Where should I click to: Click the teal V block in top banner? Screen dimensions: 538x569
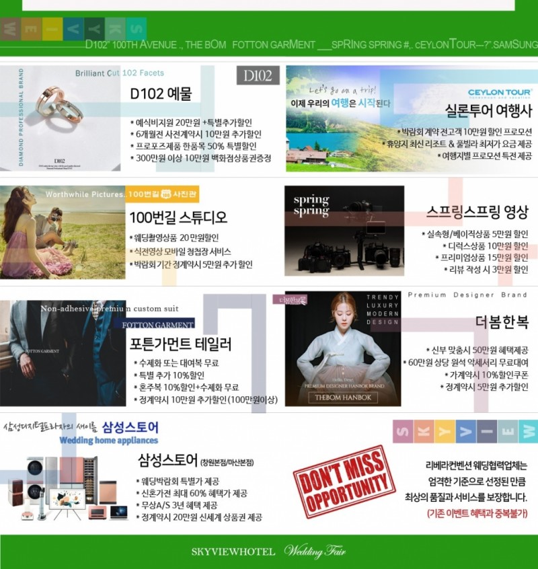73,29
